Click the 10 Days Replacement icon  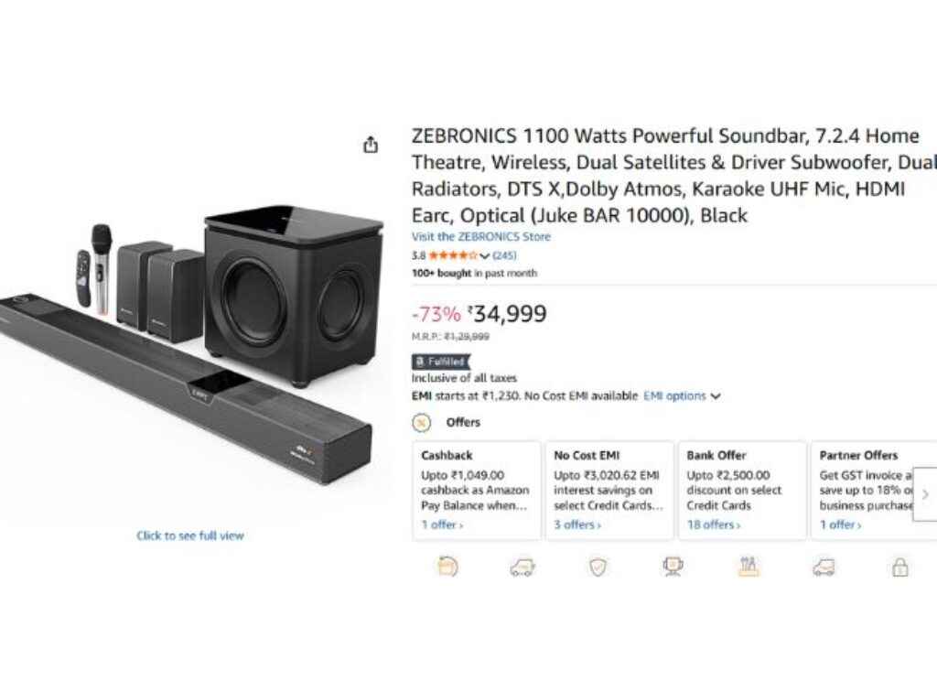(x=447, y=568)
